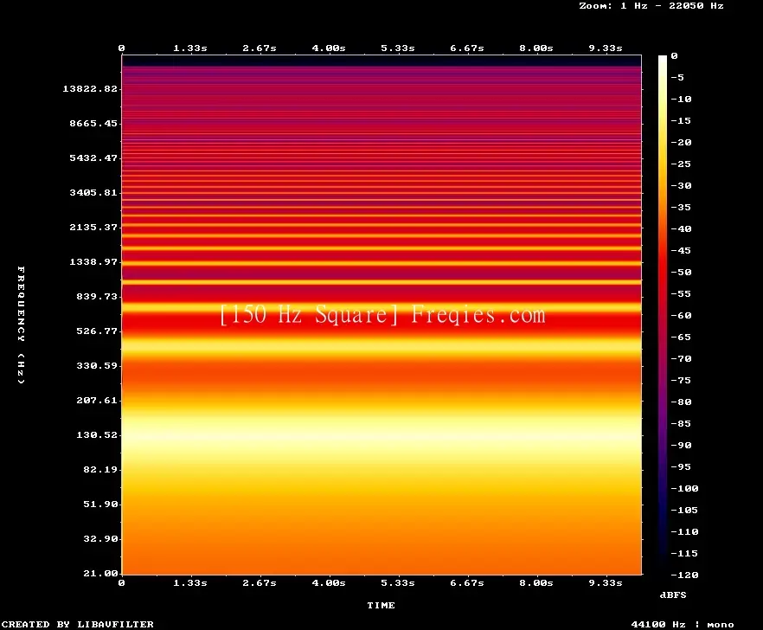Click 2.67s on the top time axis
The image size is (763, 630).
pyautogui.click(x=260, y=48)
